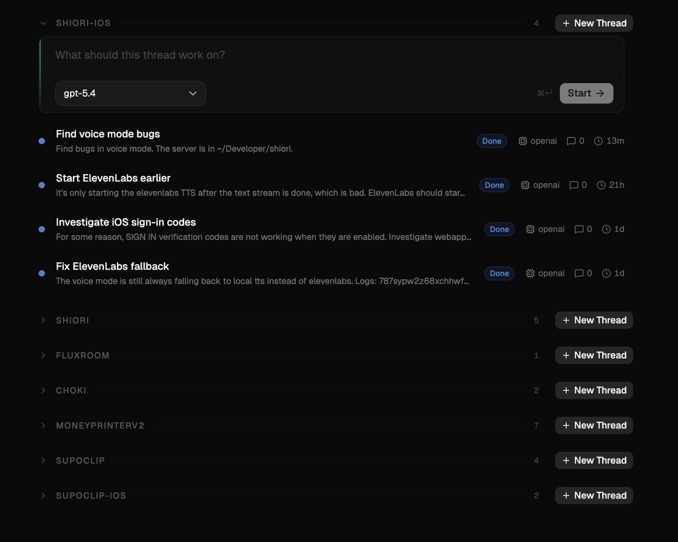Create a new thread in FLUXROOM
The width and height of the screenshot is (678, 542).
pyautogui.click(x=593, y=355)
